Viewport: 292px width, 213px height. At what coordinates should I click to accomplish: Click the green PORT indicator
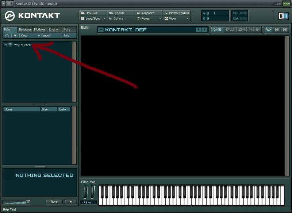pyautogui.click(x=286, y=4)
